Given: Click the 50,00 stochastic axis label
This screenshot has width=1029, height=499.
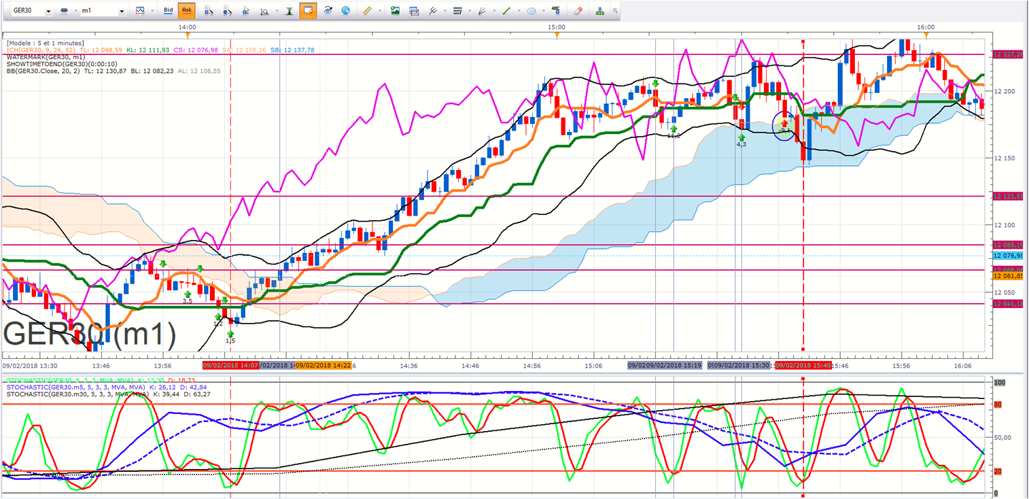Looking at the screenshot, I should tap(1004, 438).
